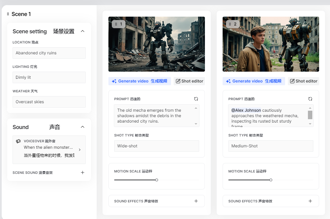
Task: Click the drag handle on shot 1 thumbnail
Action: (x=116, y=24)
